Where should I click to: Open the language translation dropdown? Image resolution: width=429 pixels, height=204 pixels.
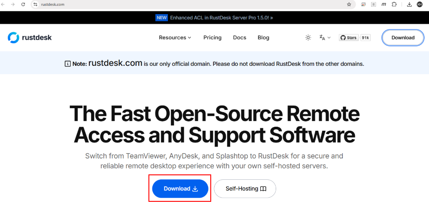pos(325,38)
